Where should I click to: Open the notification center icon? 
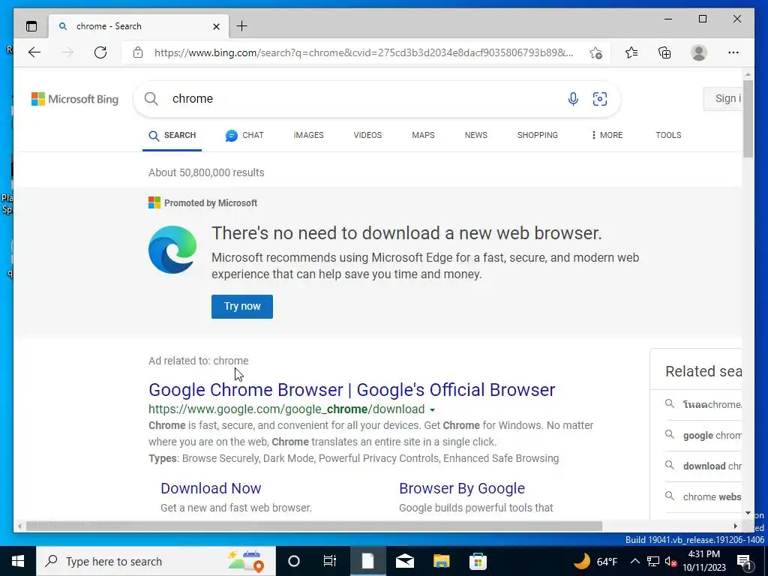click(745, 562)
